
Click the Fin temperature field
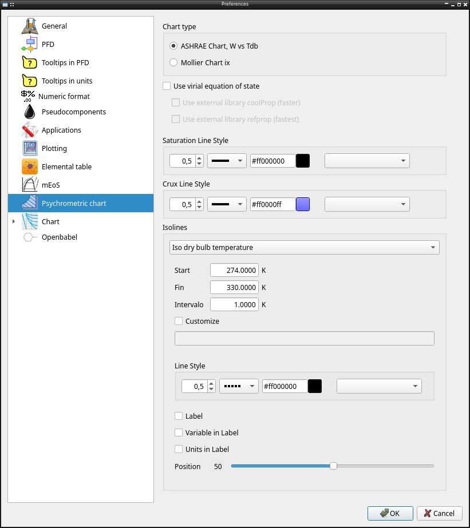pos(235,288)
